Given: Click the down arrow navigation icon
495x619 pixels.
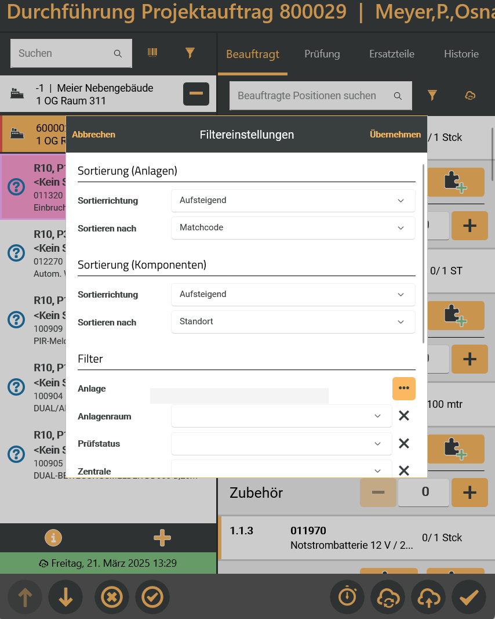Looking at the screenshot, I should tap(65, 597).
